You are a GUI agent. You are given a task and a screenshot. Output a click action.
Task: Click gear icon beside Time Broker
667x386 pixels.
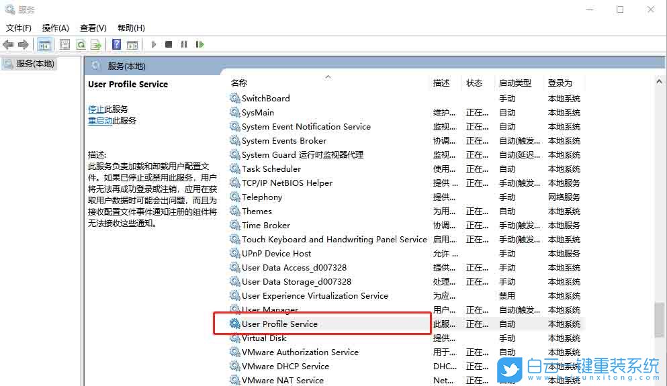coord(235,225)
